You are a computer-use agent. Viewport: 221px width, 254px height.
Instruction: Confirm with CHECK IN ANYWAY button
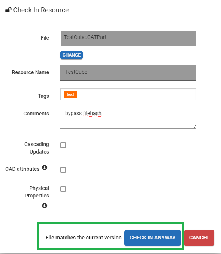[x=152, y=238]
